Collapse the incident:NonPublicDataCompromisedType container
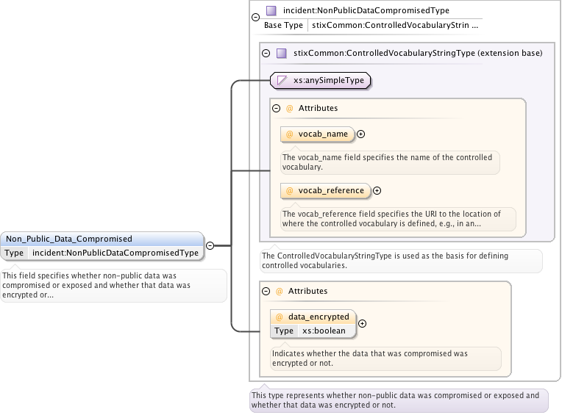562x415 pixels. tap(255, 17)
